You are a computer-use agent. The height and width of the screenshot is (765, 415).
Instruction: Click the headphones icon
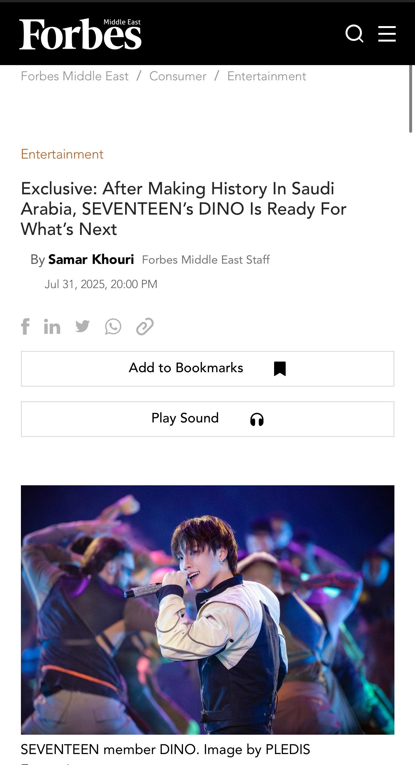tap(257, 419)
